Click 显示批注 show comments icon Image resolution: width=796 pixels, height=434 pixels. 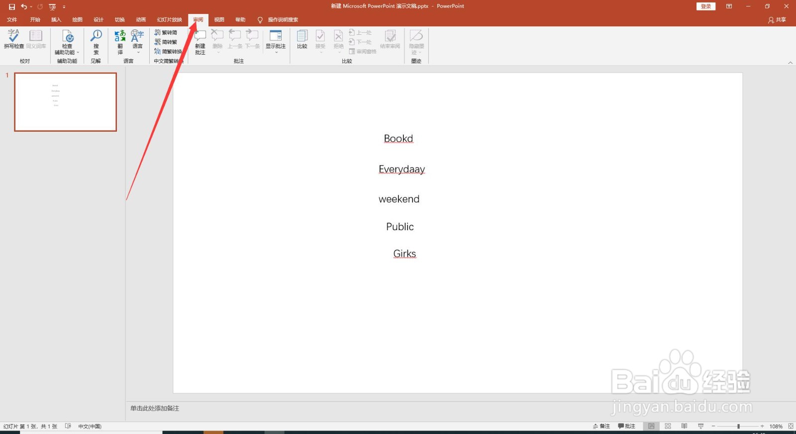point(276,36)
